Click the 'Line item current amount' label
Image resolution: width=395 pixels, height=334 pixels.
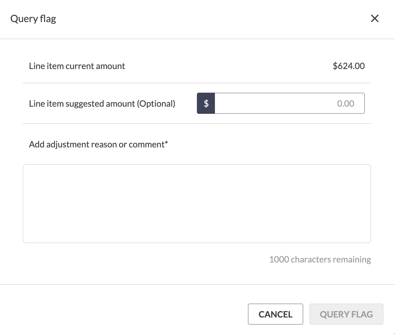[77, 66]
